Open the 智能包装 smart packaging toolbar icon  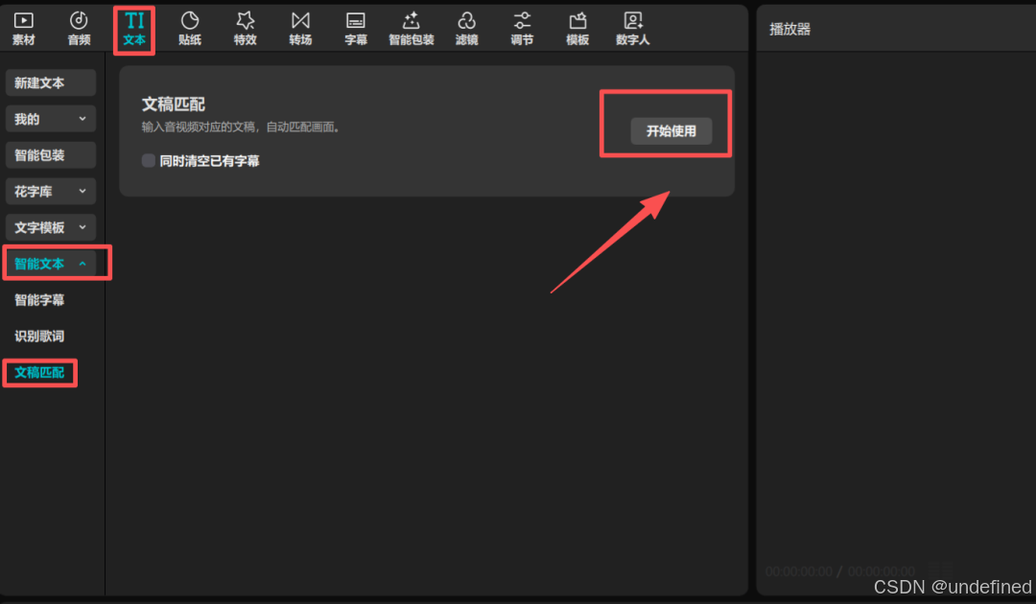coord(411,29)
